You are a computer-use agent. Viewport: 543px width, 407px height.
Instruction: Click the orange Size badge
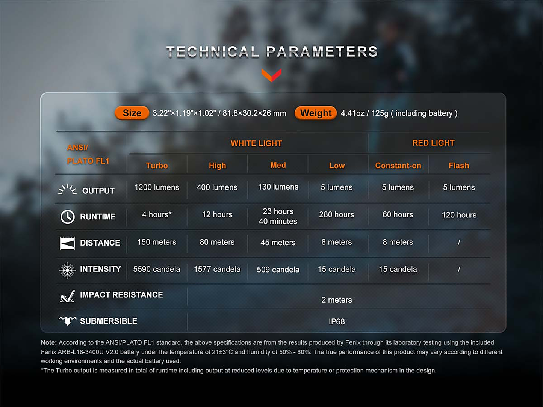[x=132, y=113]
